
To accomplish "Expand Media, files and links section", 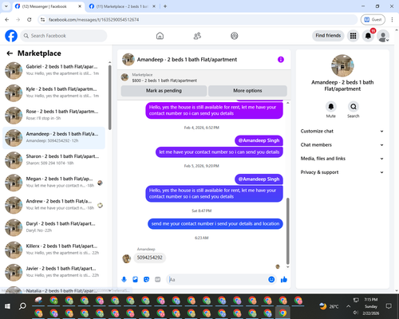I will click(342, 159).
